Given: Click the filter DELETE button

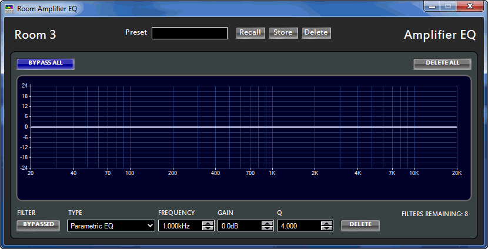Looking at the screenshot, I should point(360,225).
